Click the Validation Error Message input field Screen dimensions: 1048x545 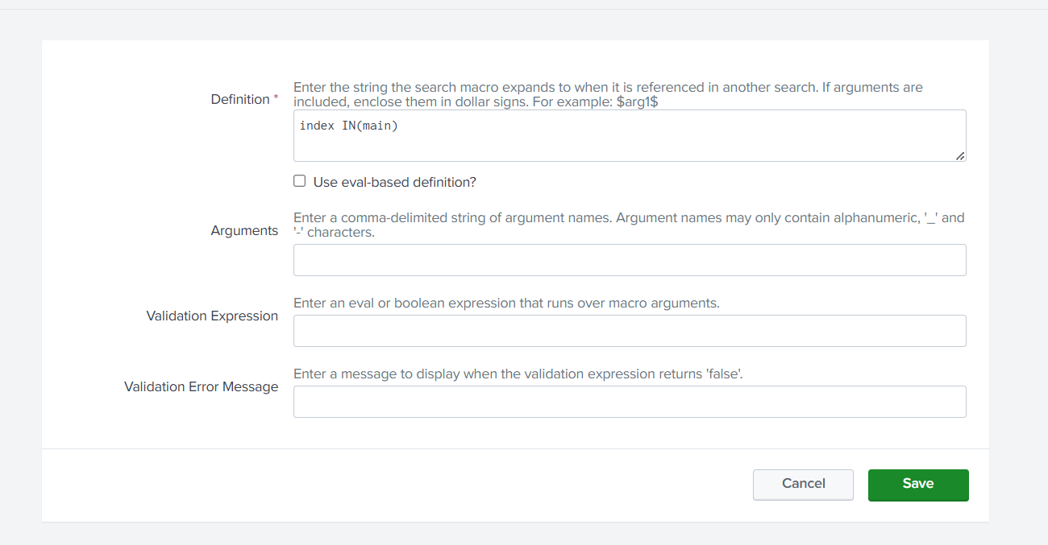(629, 401)
